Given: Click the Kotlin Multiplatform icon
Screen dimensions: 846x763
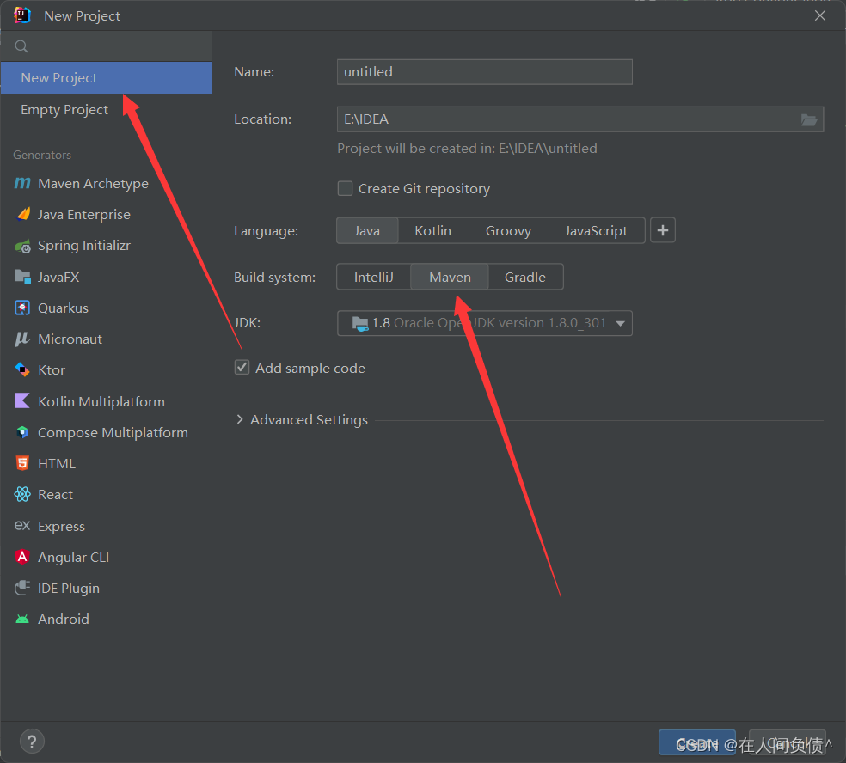Looking at the screenshot, I should (22, 401).
